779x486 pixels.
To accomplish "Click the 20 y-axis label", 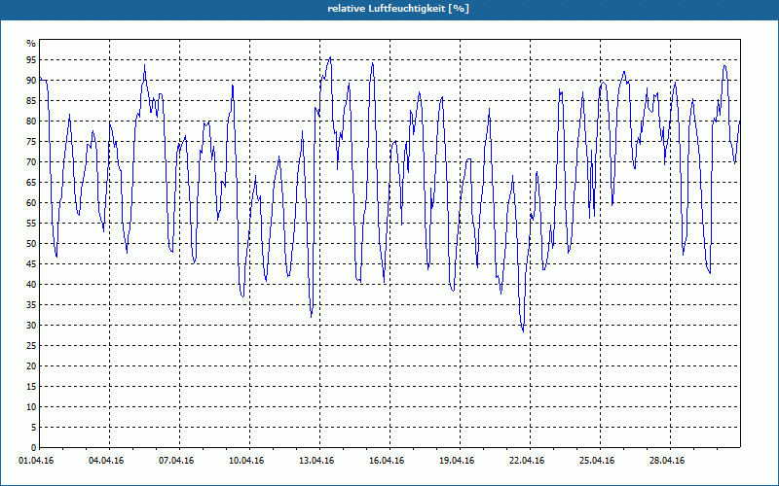I will click(31, 366).
